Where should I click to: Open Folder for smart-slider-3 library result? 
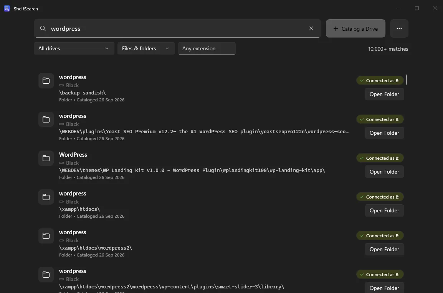point(384,288)
